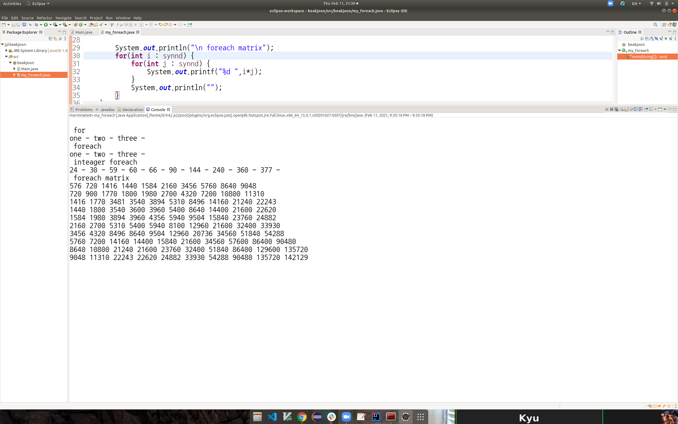This screenshot has height=424, width=678.
Task: Collapse all in Package Explorer
Action: point(50,38)
